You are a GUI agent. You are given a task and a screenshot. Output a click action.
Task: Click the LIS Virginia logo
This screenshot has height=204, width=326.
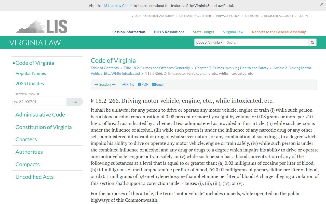[42, 26]
